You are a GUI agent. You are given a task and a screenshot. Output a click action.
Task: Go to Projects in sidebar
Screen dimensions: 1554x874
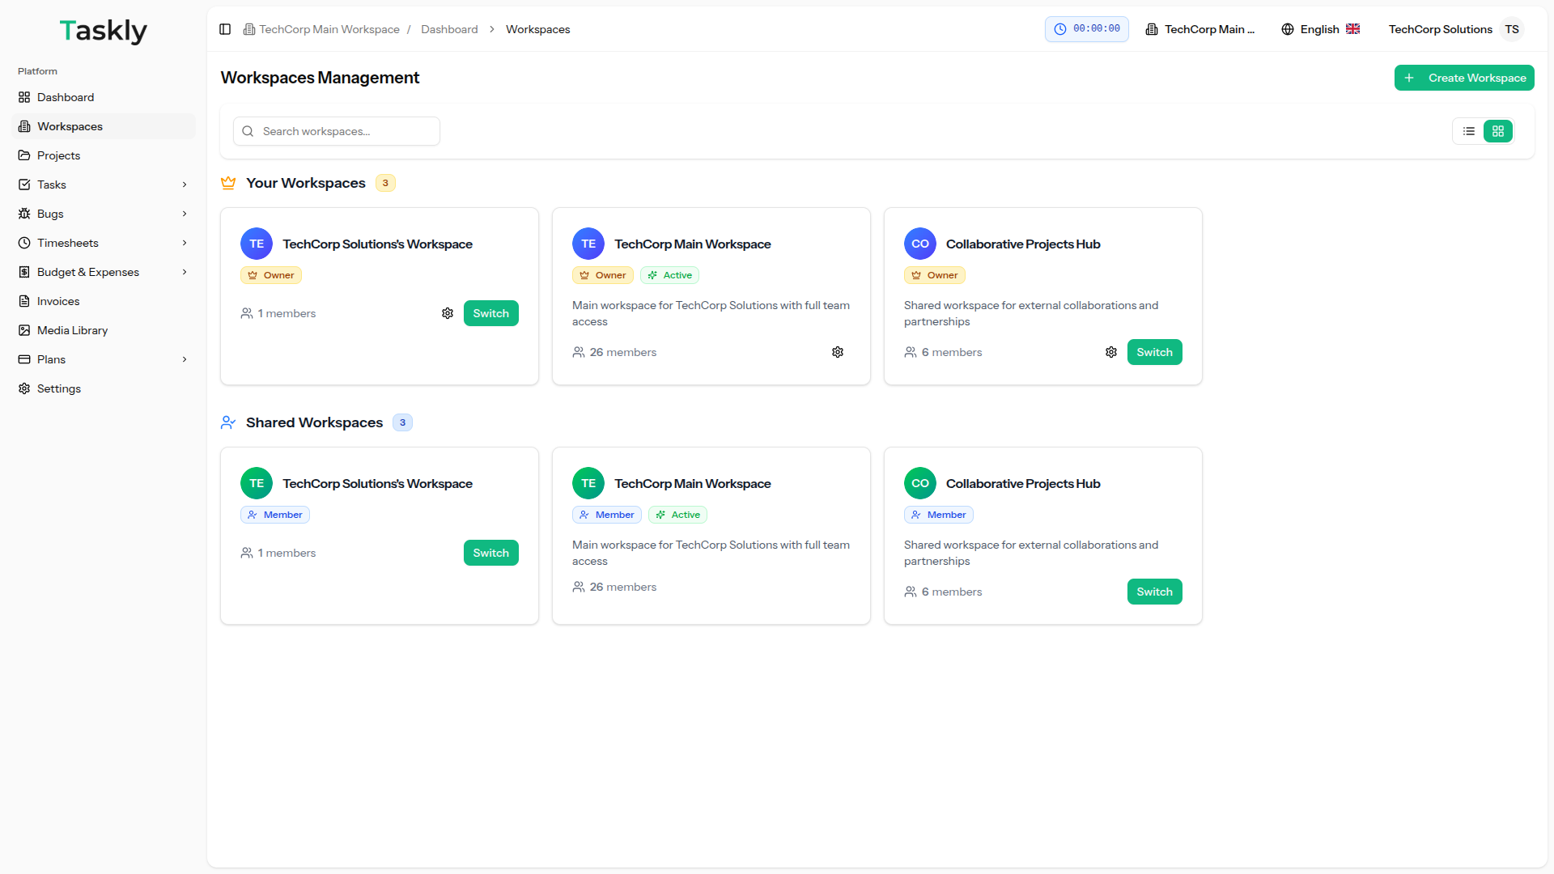(58, 155)
